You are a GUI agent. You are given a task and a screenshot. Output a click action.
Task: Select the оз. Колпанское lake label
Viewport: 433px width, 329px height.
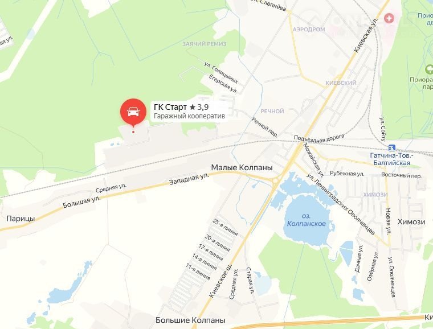(307, 220)
